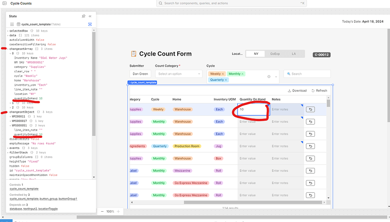This screenshot has width=390, height=222.
Task: Sort by the Home column header
Action: [x=177, y=100]
